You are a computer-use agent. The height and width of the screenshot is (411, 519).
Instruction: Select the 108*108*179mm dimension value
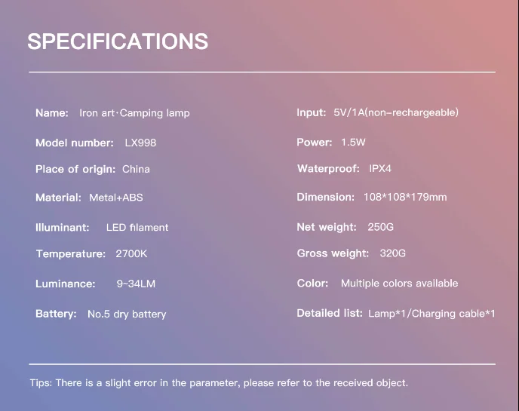click(405, 198)
